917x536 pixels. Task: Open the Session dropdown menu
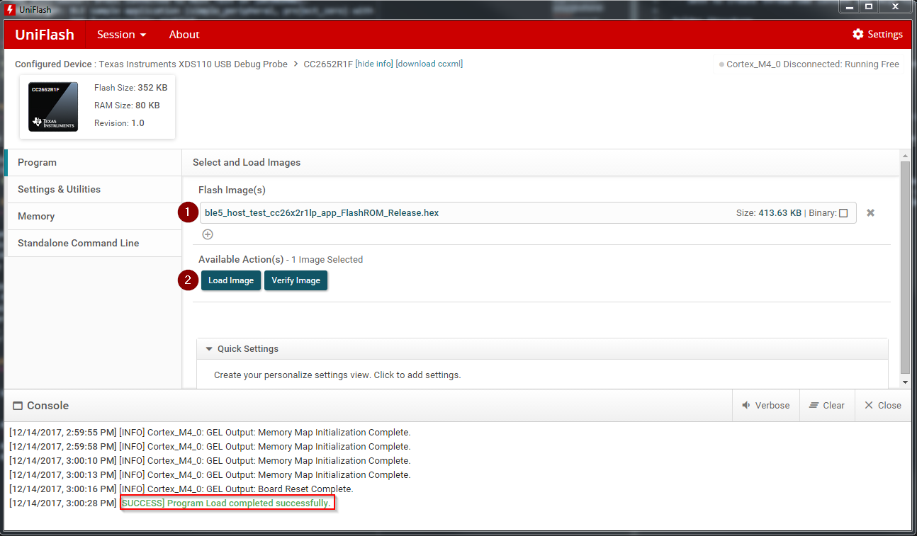pos(120,34)
